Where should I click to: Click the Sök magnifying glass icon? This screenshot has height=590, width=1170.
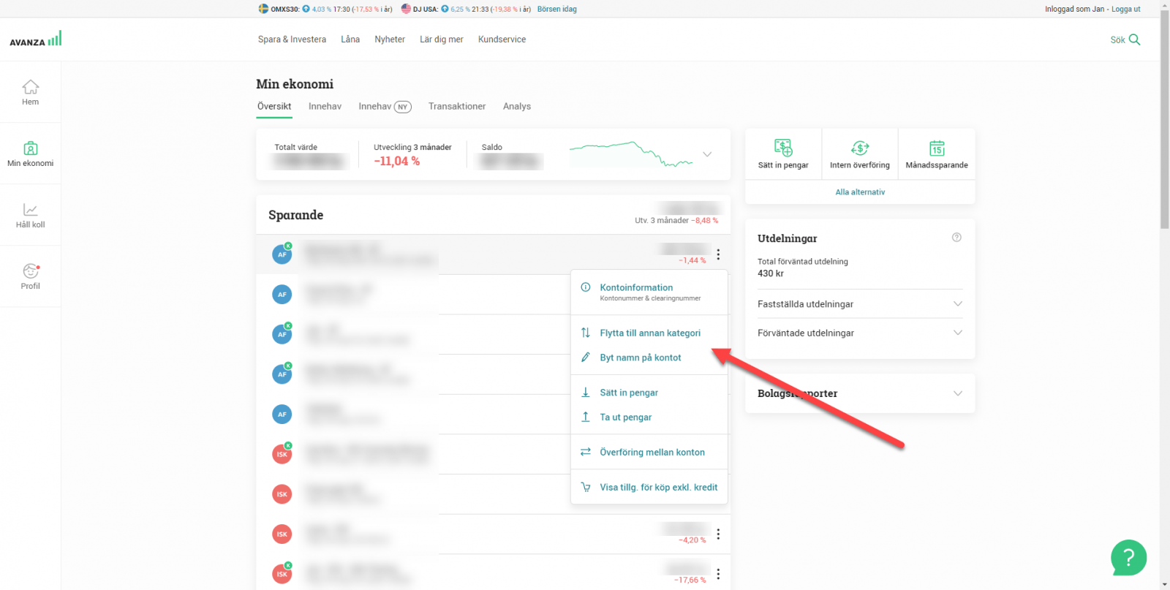click(1134, 39)
